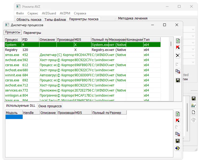Image resolution: width=200 pixels, height=163 pixels.
Task: Open the Справка menu
Action: pyautogui.click(x=80, y=13)
